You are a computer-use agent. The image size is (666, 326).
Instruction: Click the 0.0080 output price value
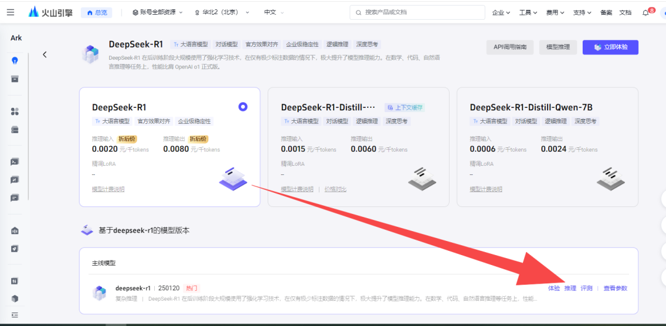click(176, 149)
